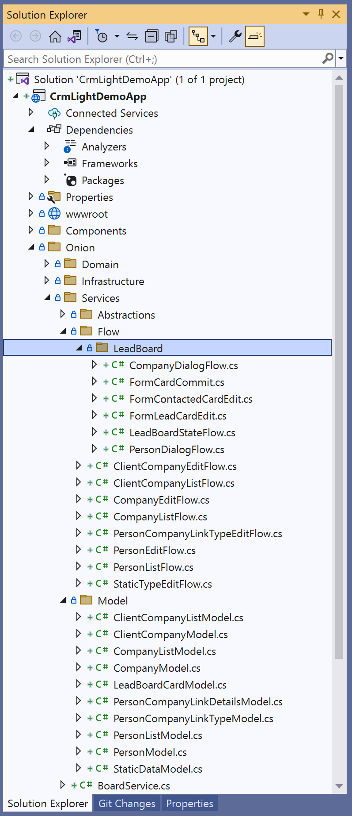Screen dimensions: 352x816
Task: Collapse the Services folder
Action: point(47,298)
